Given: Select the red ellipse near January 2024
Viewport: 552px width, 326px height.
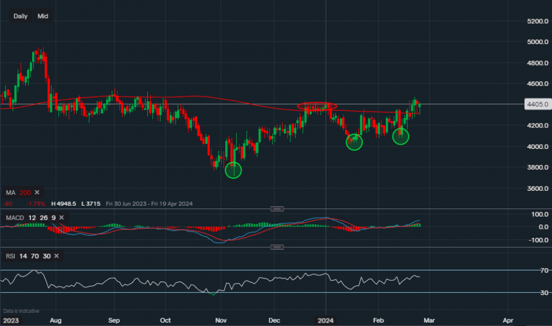Looking at the screenshot, I should pos(317,106).
